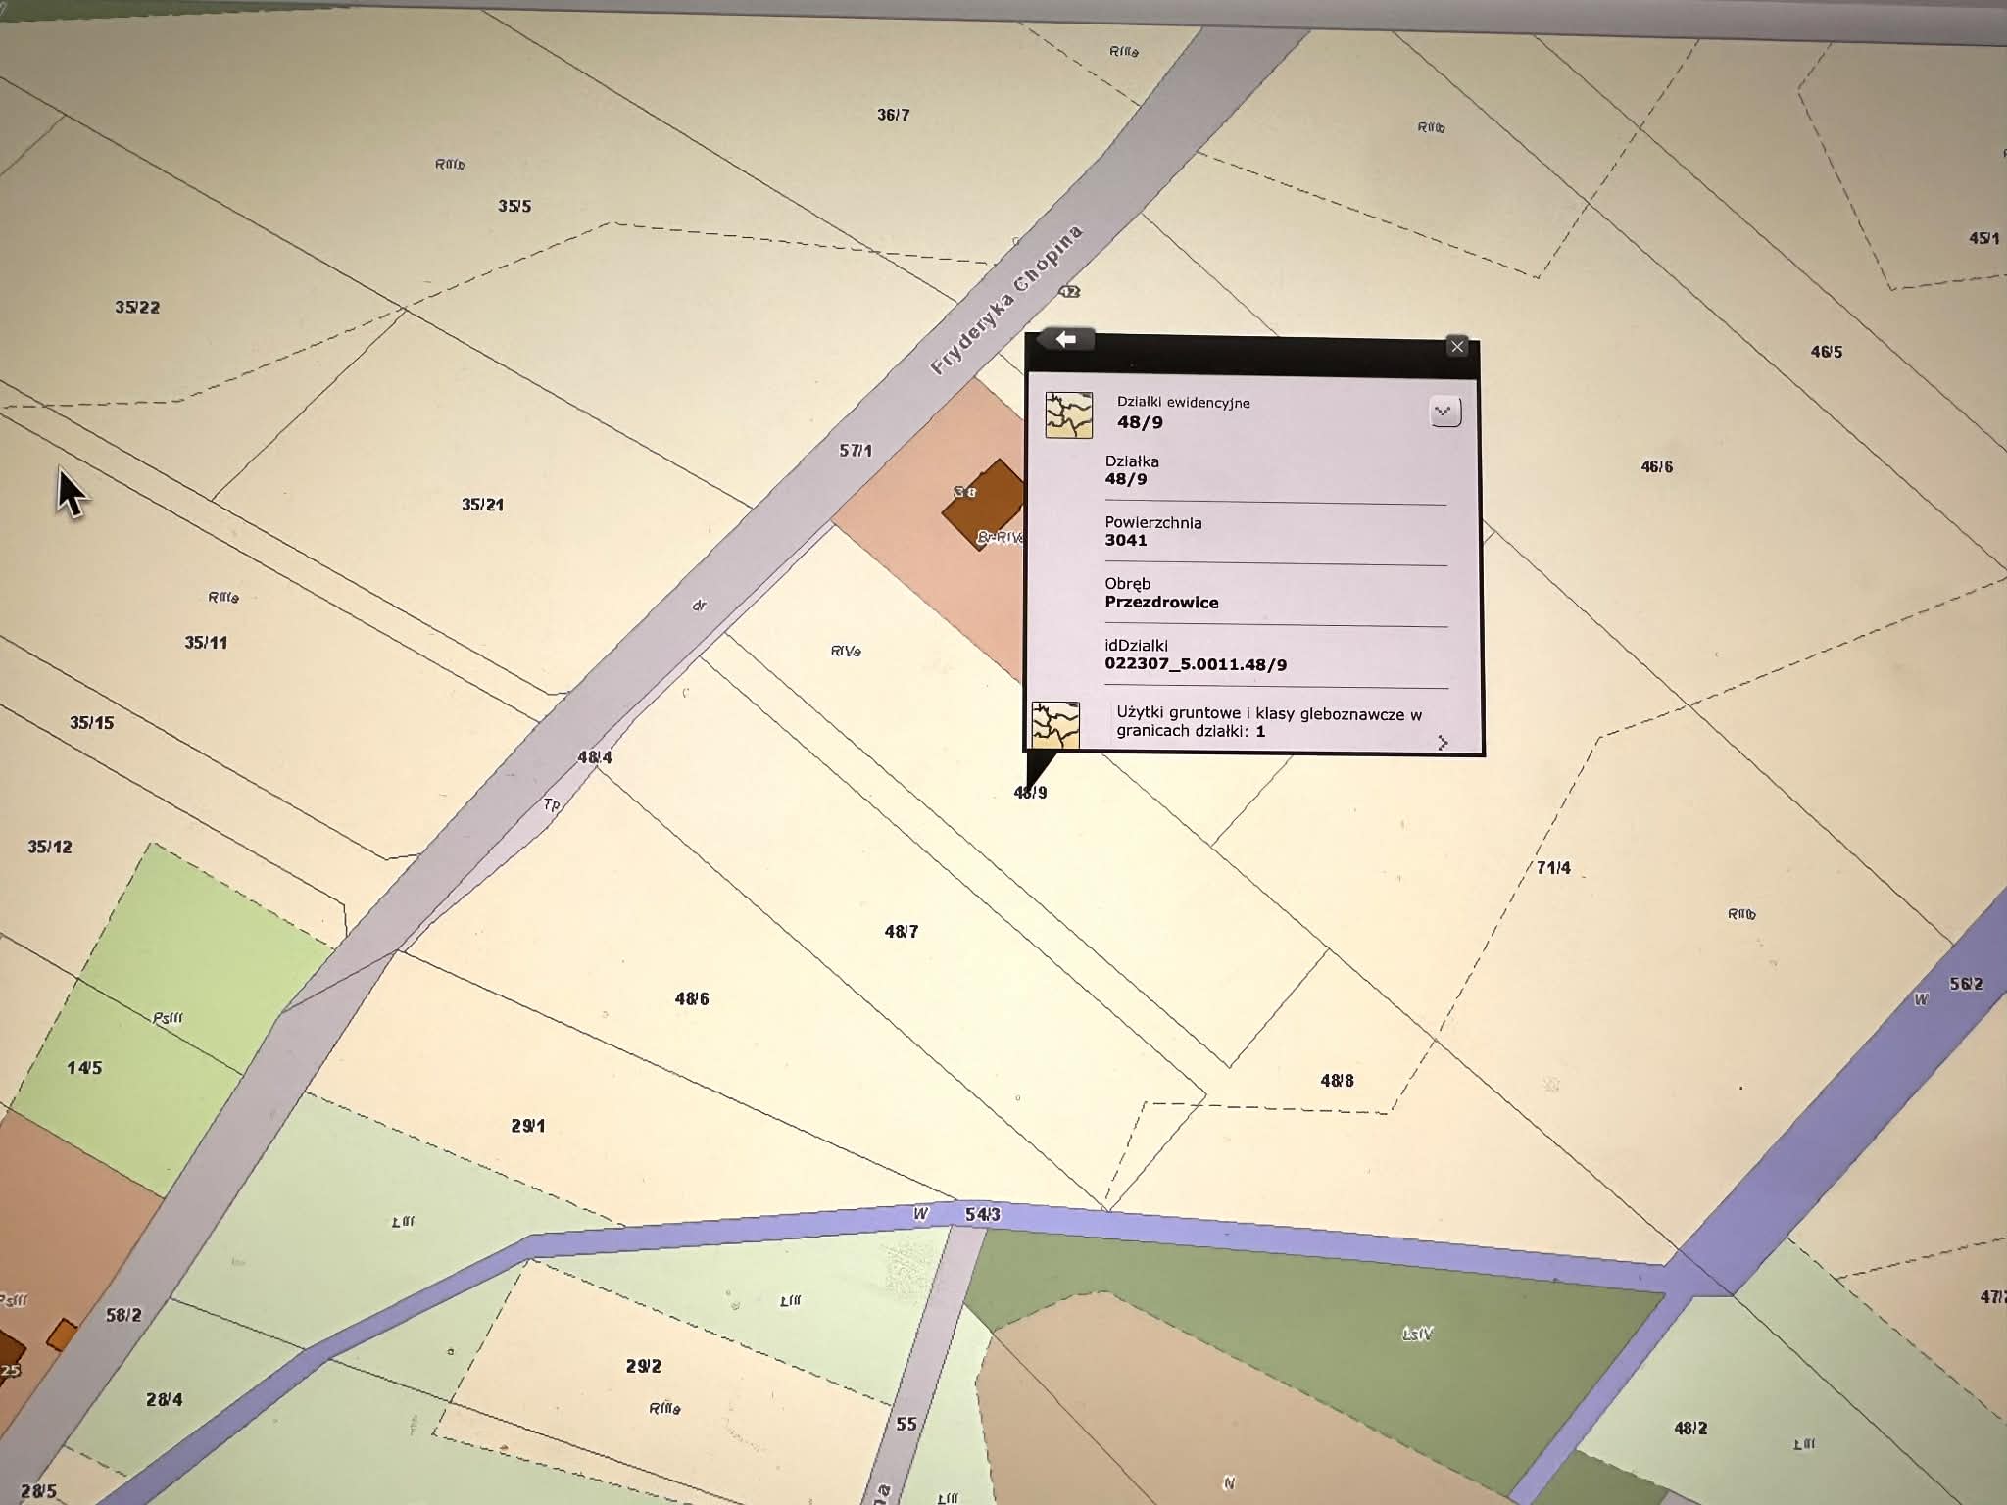Select parcel 48/7 on the map
The height and width of the screenshot is (1505, 2007).
point(901,932)
